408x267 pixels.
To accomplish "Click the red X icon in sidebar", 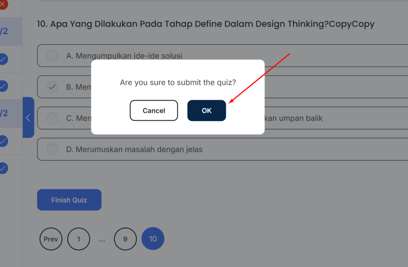I will click(3, 4).
